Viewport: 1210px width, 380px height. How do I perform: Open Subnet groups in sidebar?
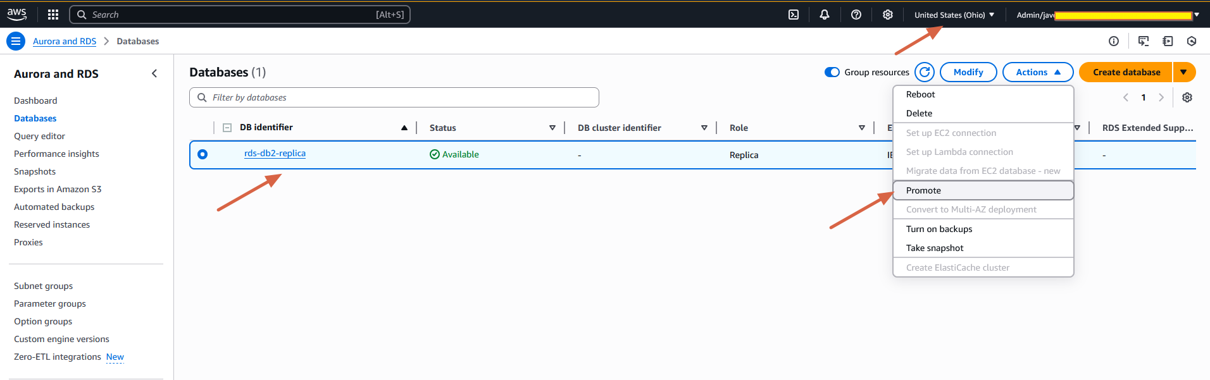tap(43, 286)
